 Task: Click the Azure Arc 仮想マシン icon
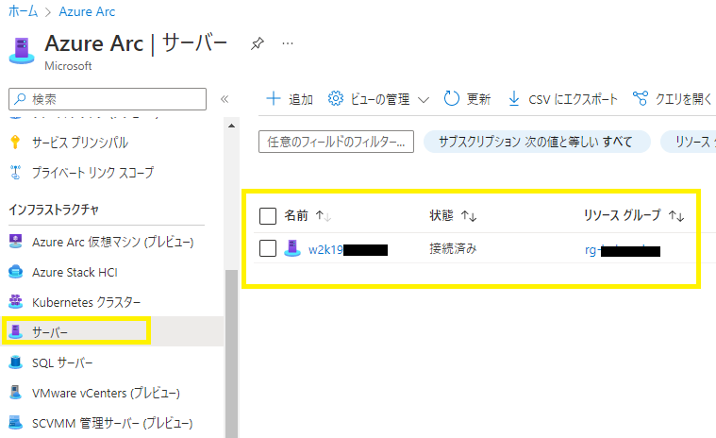point(15,242)
